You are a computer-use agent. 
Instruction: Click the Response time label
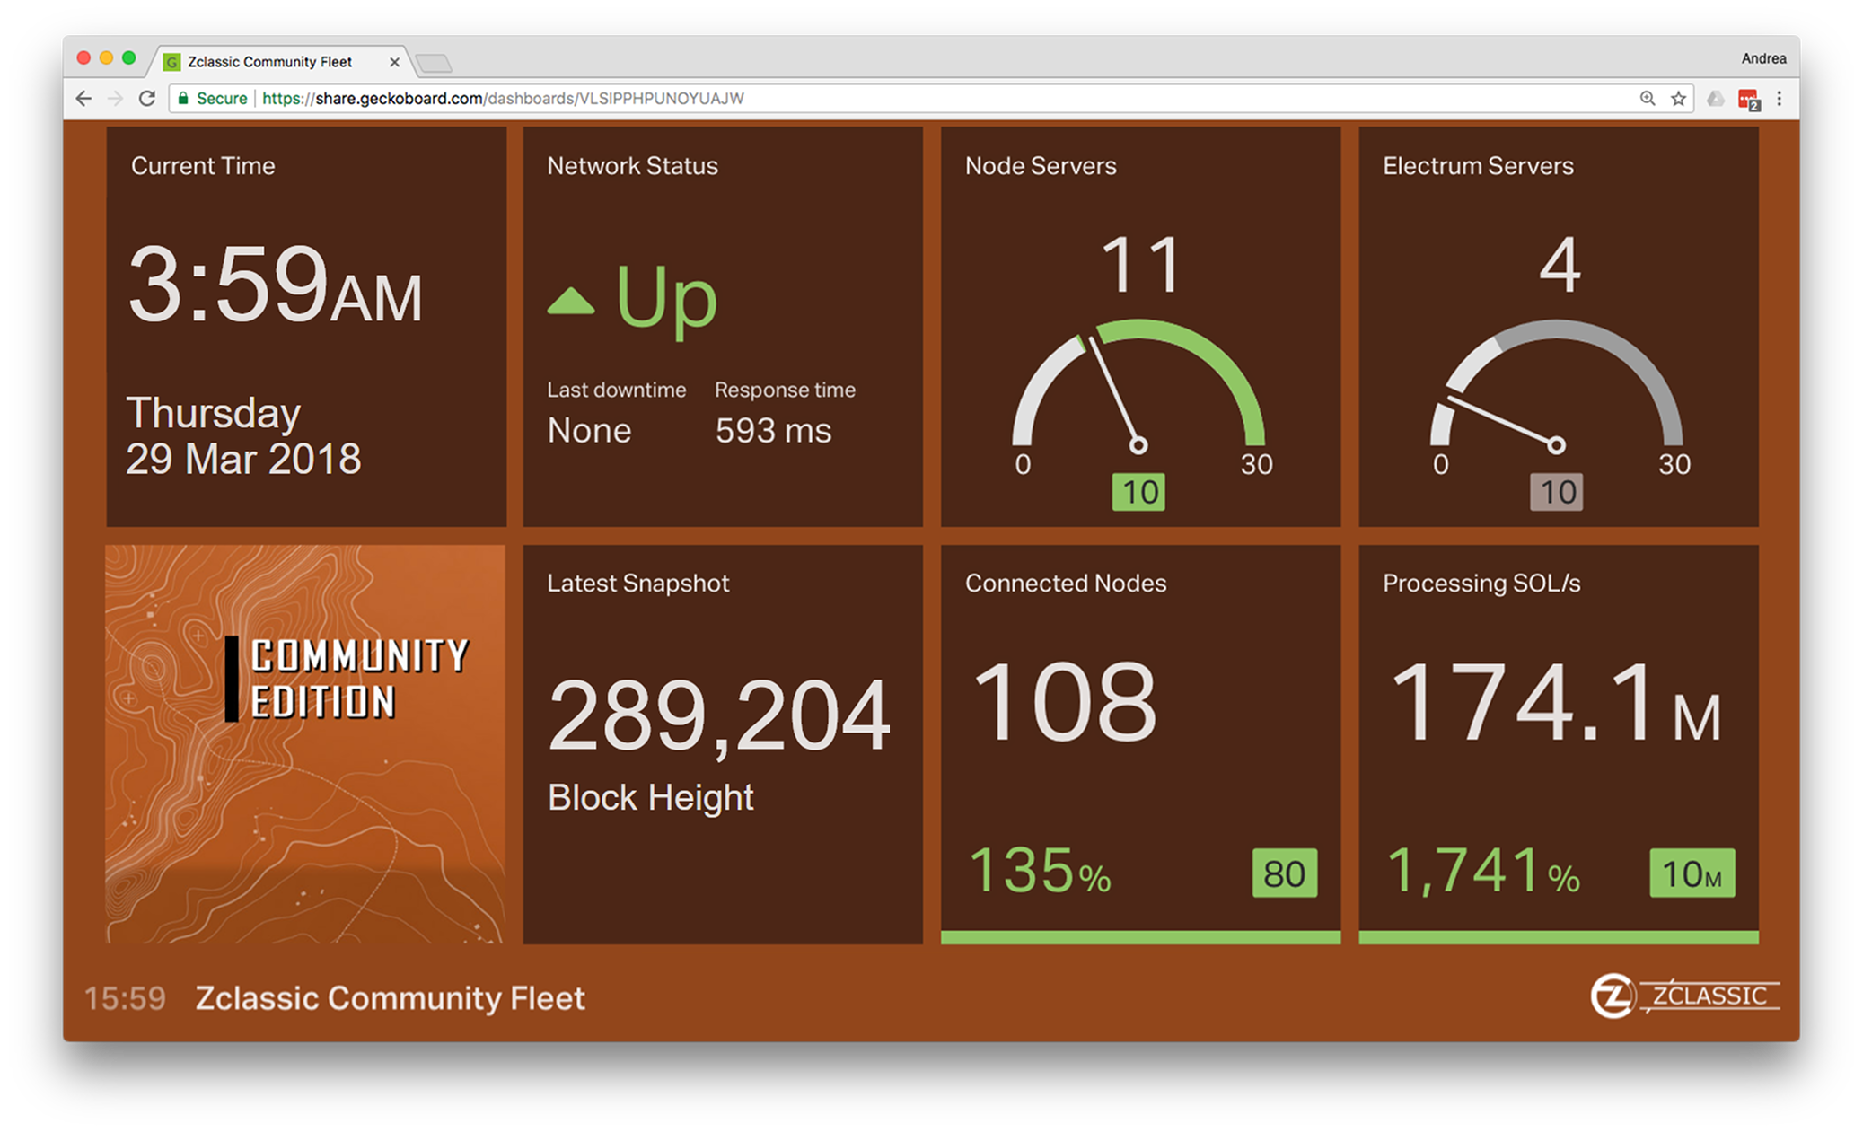pyautogui.click(x=785, y=390)
